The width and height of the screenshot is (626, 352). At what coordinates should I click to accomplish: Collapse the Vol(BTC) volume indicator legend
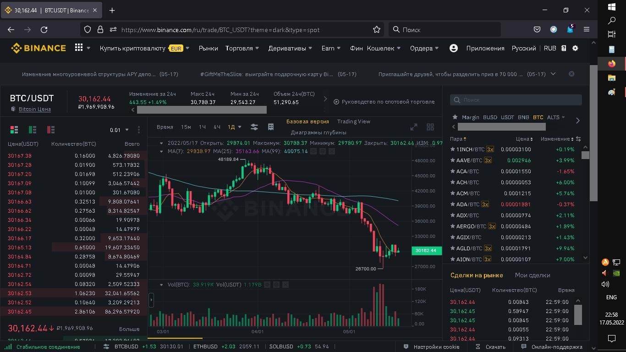coord(161,285)
